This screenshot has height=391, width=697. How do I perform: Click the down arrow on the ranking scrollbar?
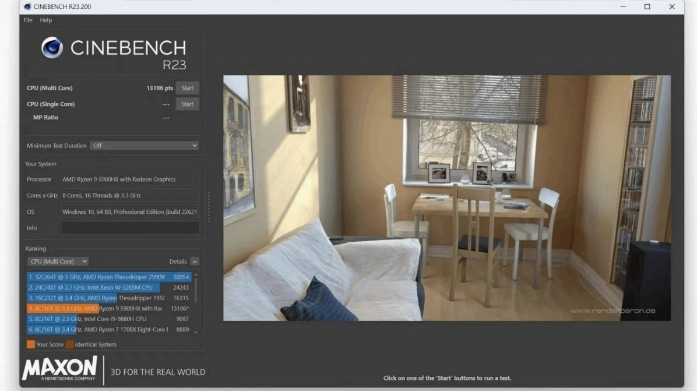pyautogui.click(x=196, y=331)
